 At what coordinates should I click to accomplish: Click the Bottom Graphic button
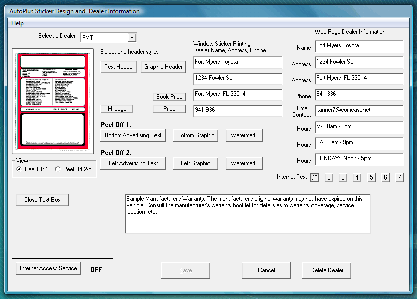click(195, 135)
